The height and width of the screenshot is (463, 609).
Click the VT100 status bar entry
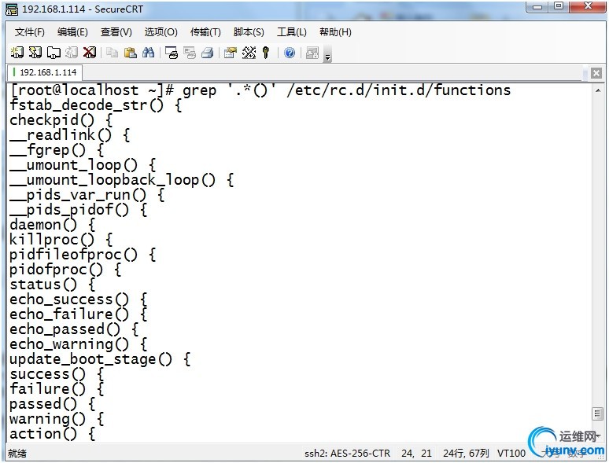click(511, 454)
